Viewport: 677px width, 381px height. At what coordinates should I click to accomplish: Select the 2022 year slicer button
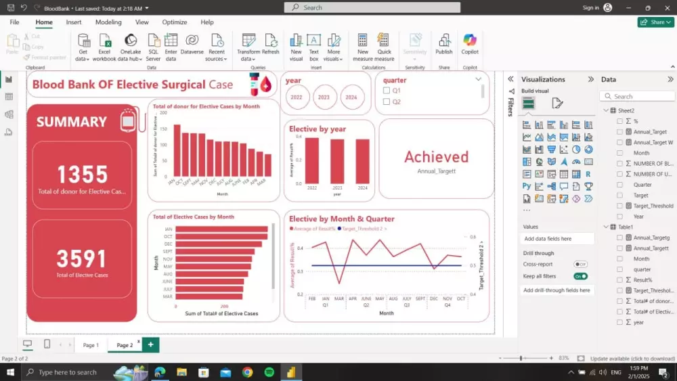[297, 97]
